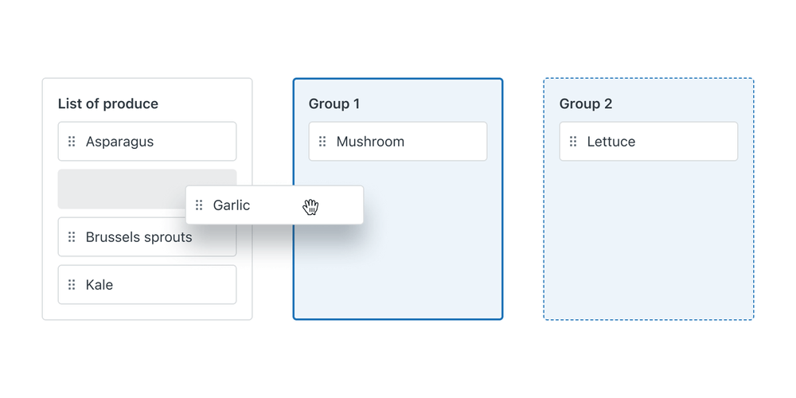The width and height of the screenshot is (796, 398).
Task: Click the drag handle beside Mushroom
Action: (322, 141)
